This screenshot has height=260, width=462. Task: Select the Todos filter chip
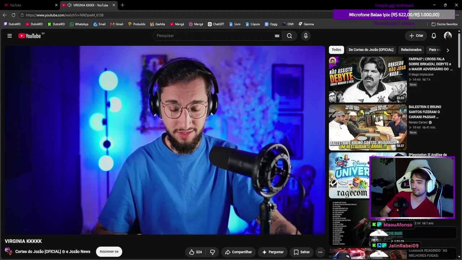(x=336, y=50)
